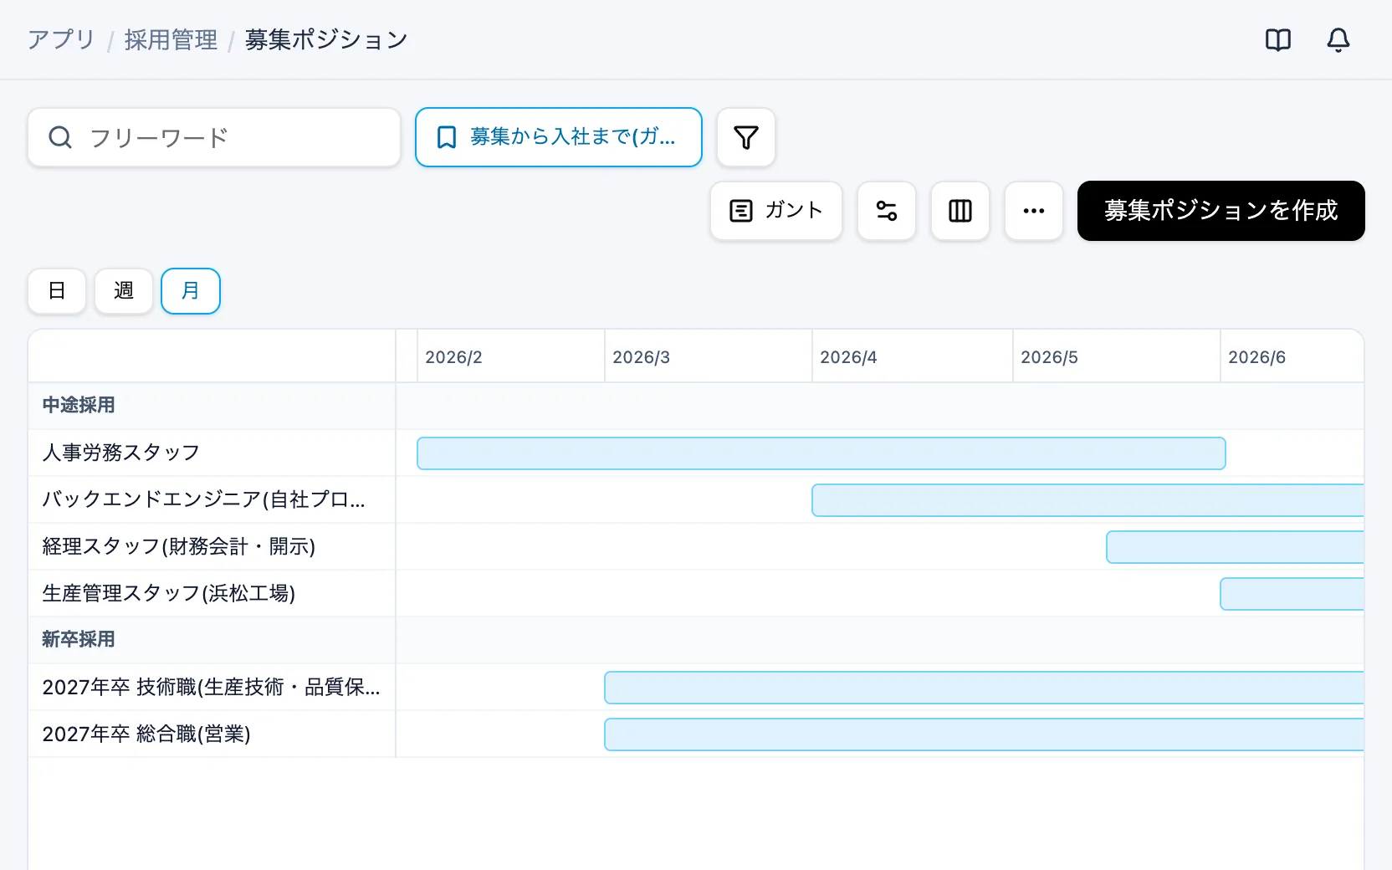Click バックエンドエンジニア gantt bar
The width and height of the screenshot is (1392, 870).
tap(1087, 500)
